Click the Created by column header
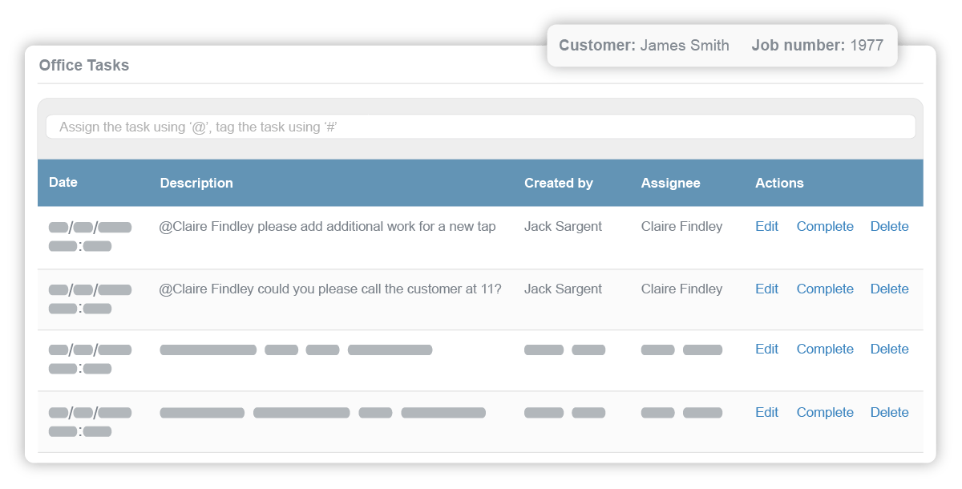 559,183
